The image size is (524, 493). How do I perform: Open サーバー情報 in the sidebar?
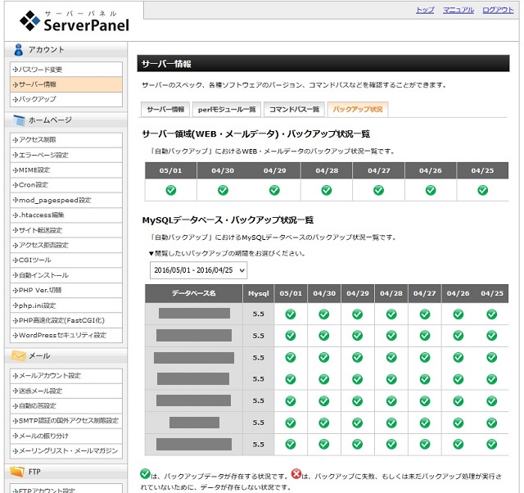pos(66,84)
